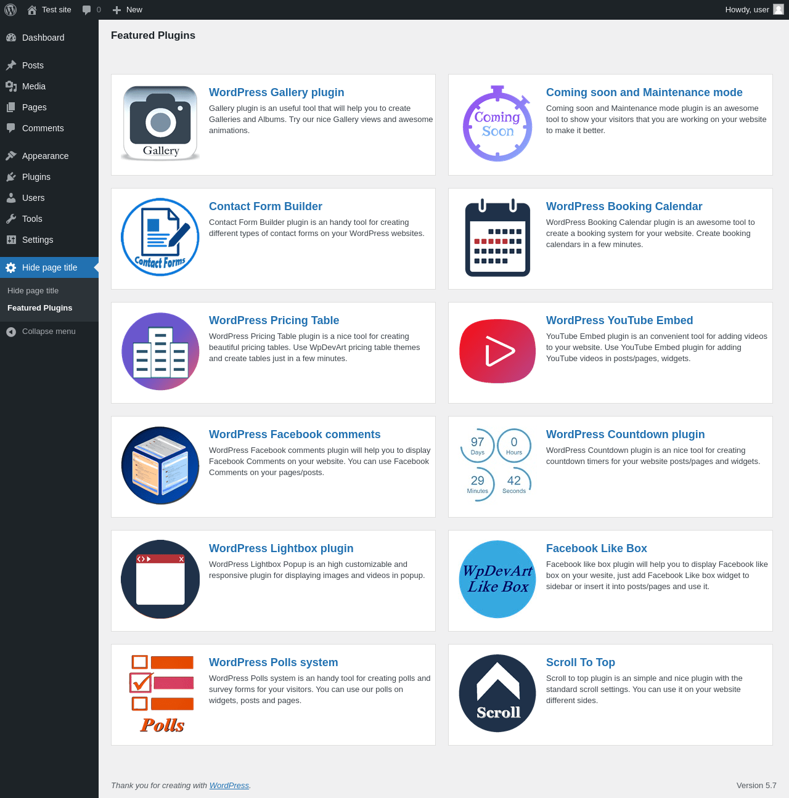Open Coming soon and Maintenance mode link
Viewport: 789px width, 798px height.
(x=644, y=92)
